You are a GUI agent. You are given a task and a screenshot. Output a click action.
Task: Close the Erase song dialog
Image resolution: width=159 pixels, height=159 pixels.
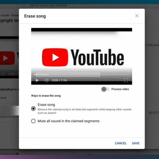point(137,16)
